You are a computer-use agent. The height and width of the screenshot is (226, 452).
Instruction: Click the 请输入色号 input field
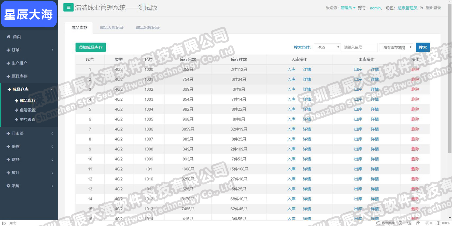coord(359,47)
